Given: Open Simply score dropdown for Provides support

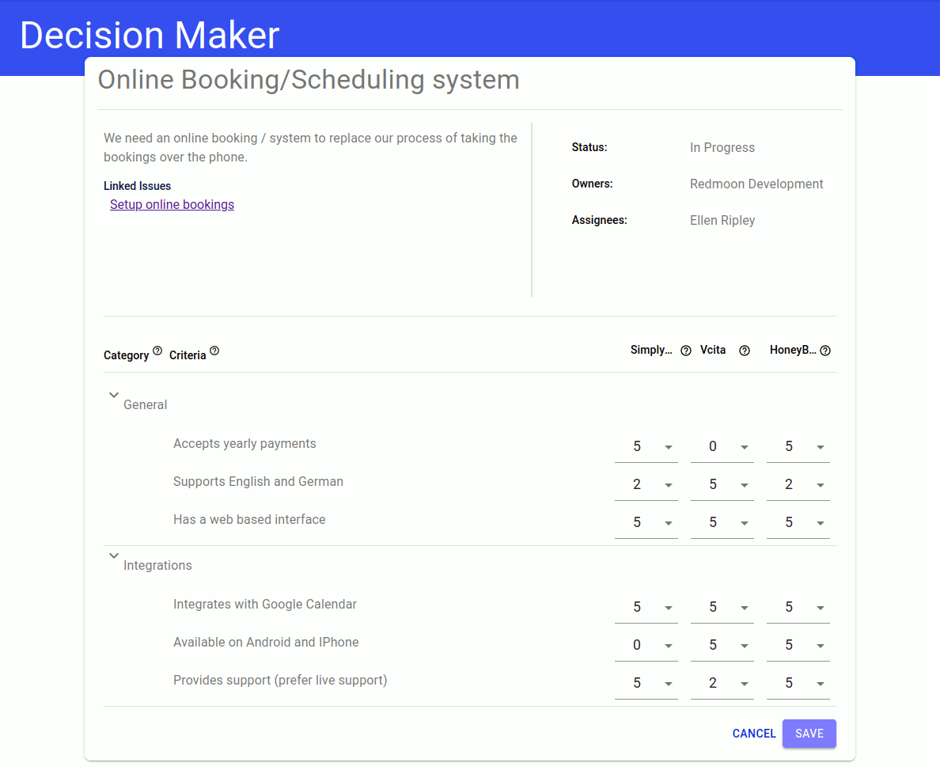Looking at the screenshot, I should 646,684.
